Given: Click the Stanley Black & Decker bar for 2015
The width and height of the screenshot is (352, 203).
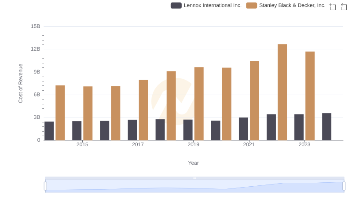Looking at the screenshot, I should pos(88,113).
